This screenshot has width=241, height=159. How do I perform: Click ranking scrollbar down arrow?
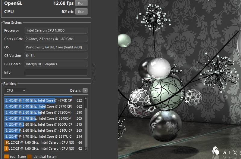point(86,149)
